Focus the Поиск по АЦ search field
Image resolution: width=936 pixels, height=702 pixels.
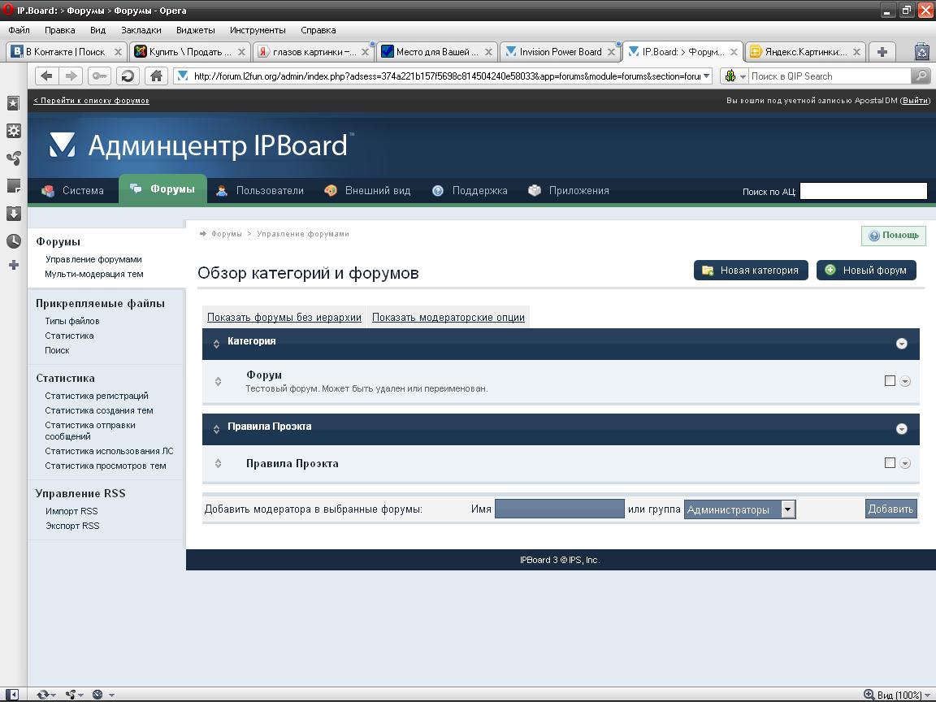click(x=863, y=191)
